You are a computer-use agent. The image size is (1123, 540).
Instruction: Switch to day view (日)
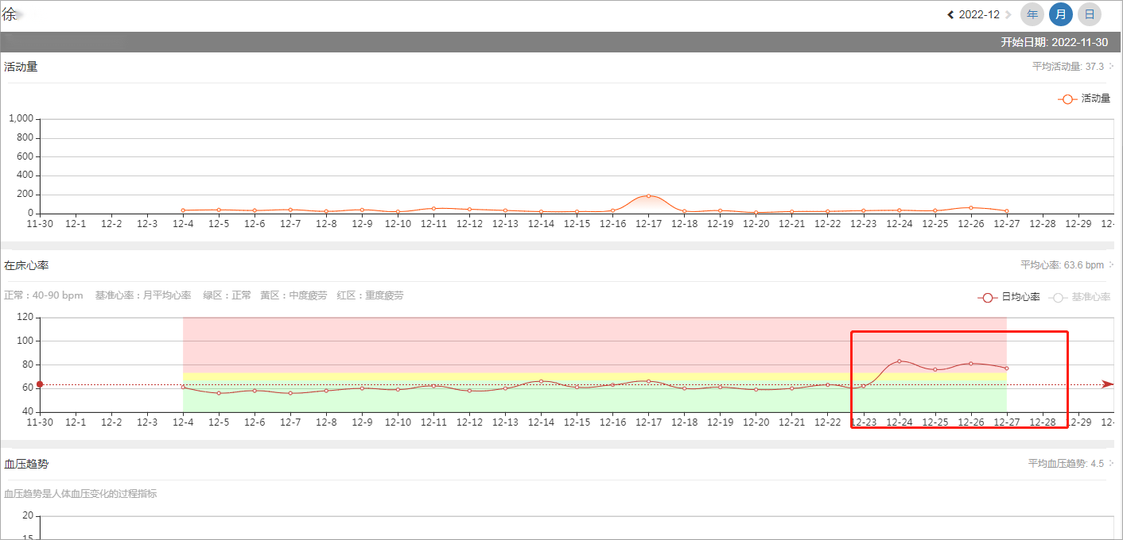coord(1090,14)
